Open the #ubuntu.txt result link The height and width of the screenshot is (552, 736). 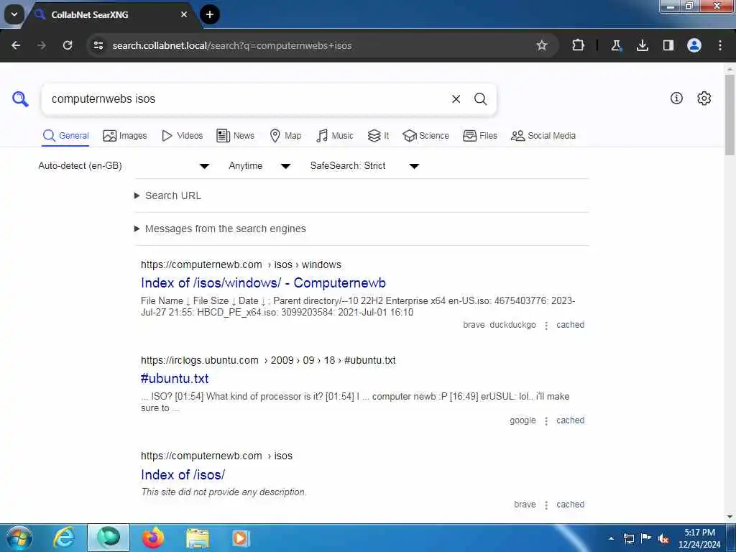point(175,379)
